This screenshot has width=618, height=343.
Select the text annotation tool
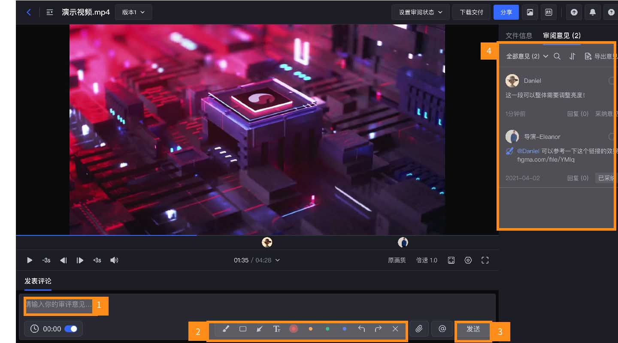277,329
